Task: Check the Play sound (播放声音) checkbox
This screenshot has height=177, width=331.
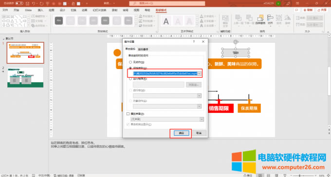Action: coord(128,114)
